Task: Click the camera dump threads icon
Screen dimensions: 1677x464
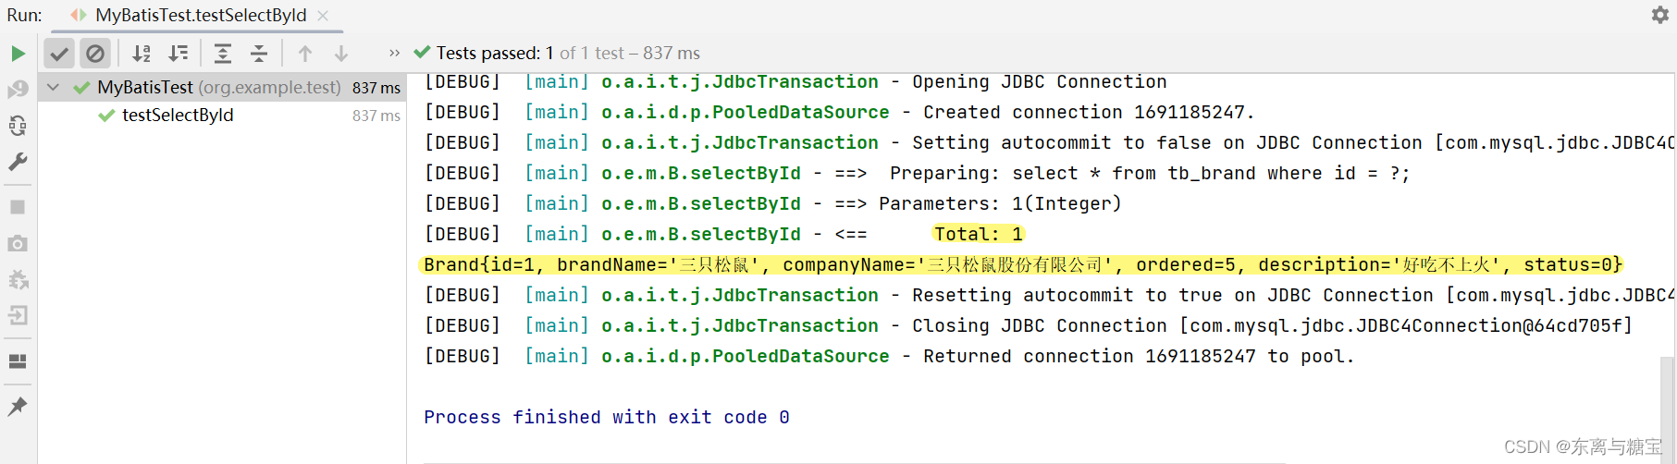Action: tap(18, 243)
